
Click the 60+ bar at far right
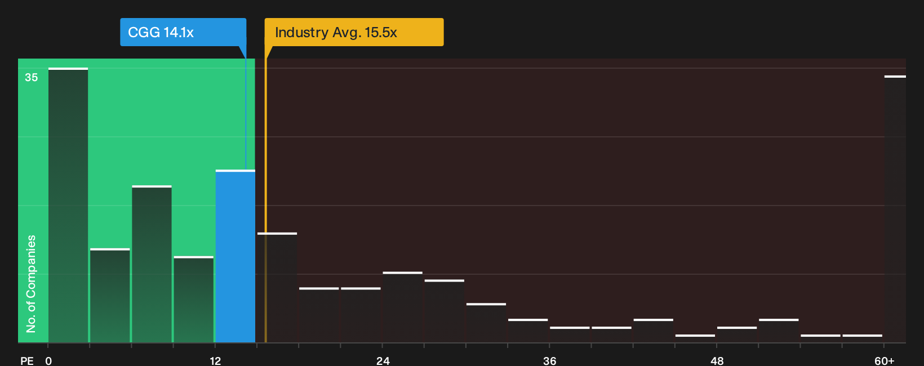click(895, 209)
